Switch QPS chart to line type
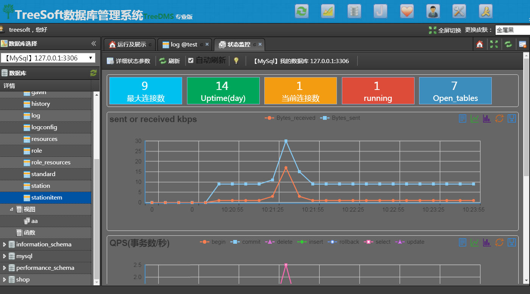Screen dimensions: 530x294 point(475,242)
